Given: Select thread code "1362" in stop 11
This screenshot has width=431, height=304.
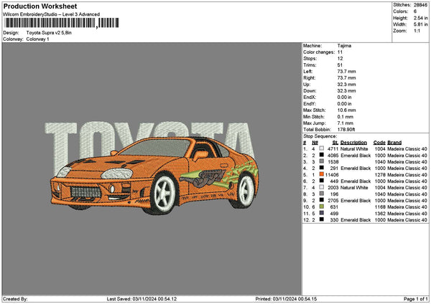Looking at the screenshot, I should (380, 214).
